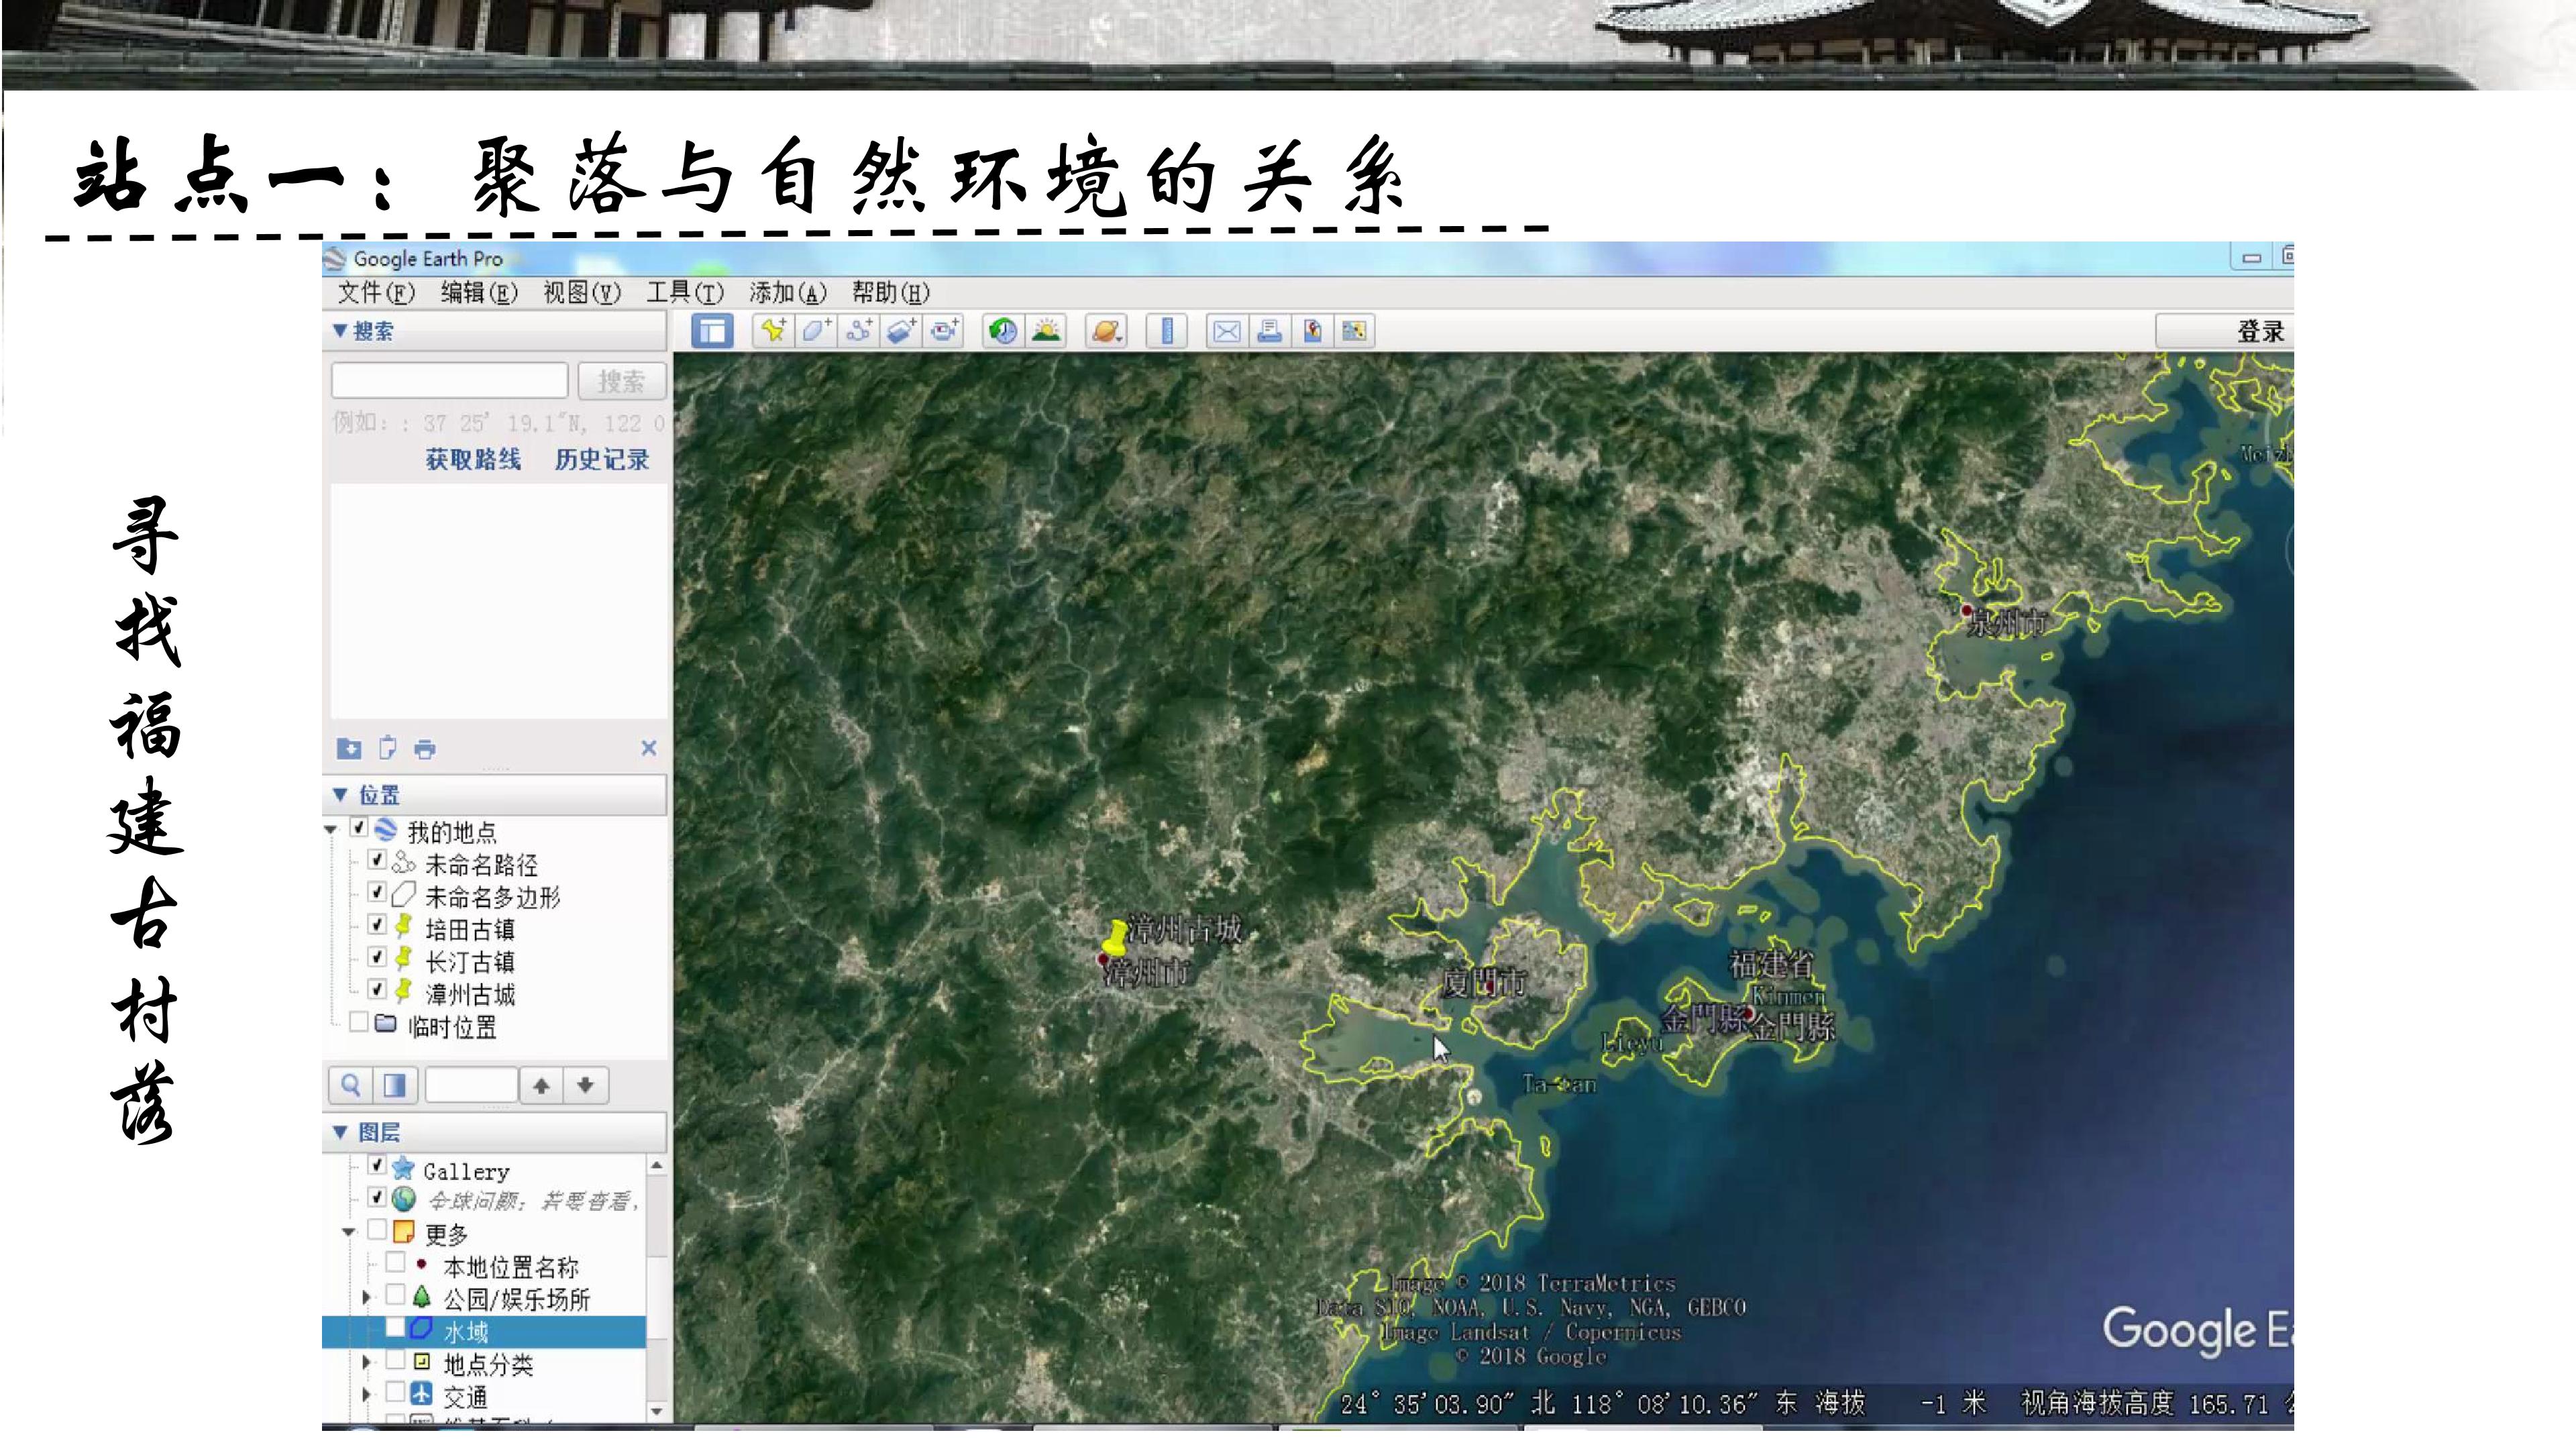The width and height of the screenshot is (2576, 1449).
Task: Open the 工具(T) menu
Action: pyautogui.click(x=684, y=293)
